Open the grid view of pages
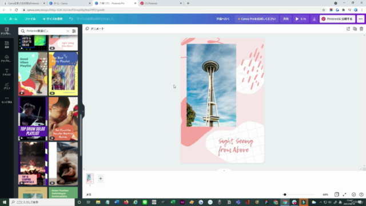The width and height of the screenshot is (366, 206). click(337, 195)
